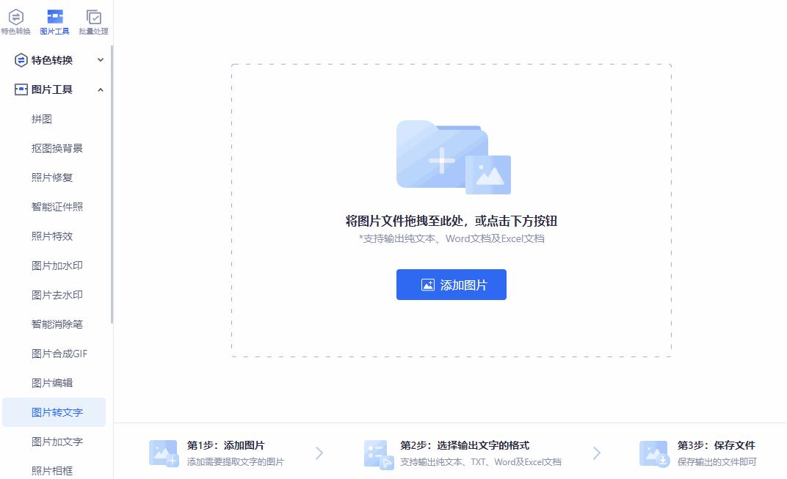This screenshot has width=787, height=479.
Task: Click the sidebar 特色转换 section icon
Action: point(20,59)
